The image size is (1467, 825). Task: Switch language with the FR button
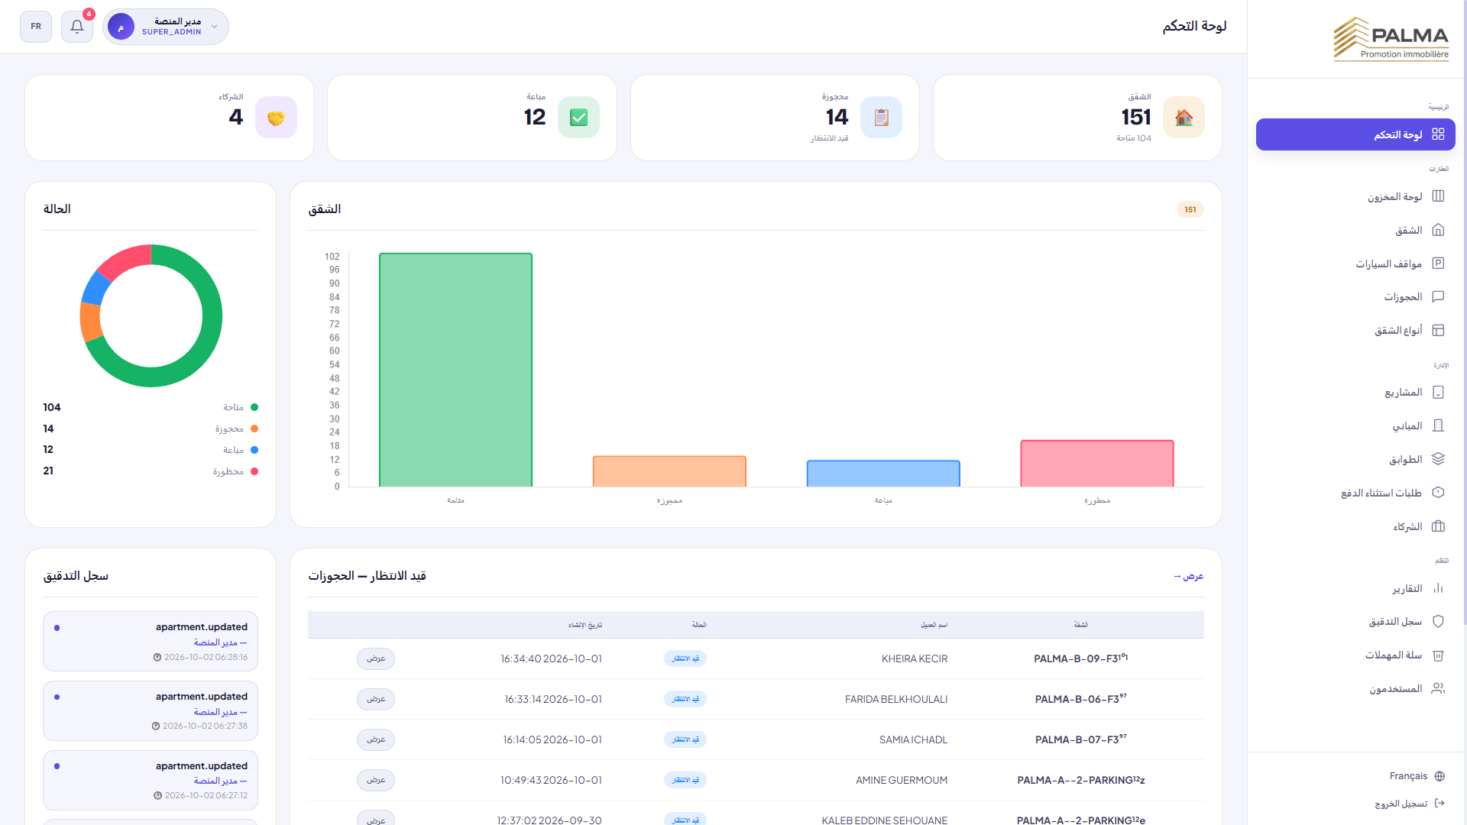click(x=36, y=27)
